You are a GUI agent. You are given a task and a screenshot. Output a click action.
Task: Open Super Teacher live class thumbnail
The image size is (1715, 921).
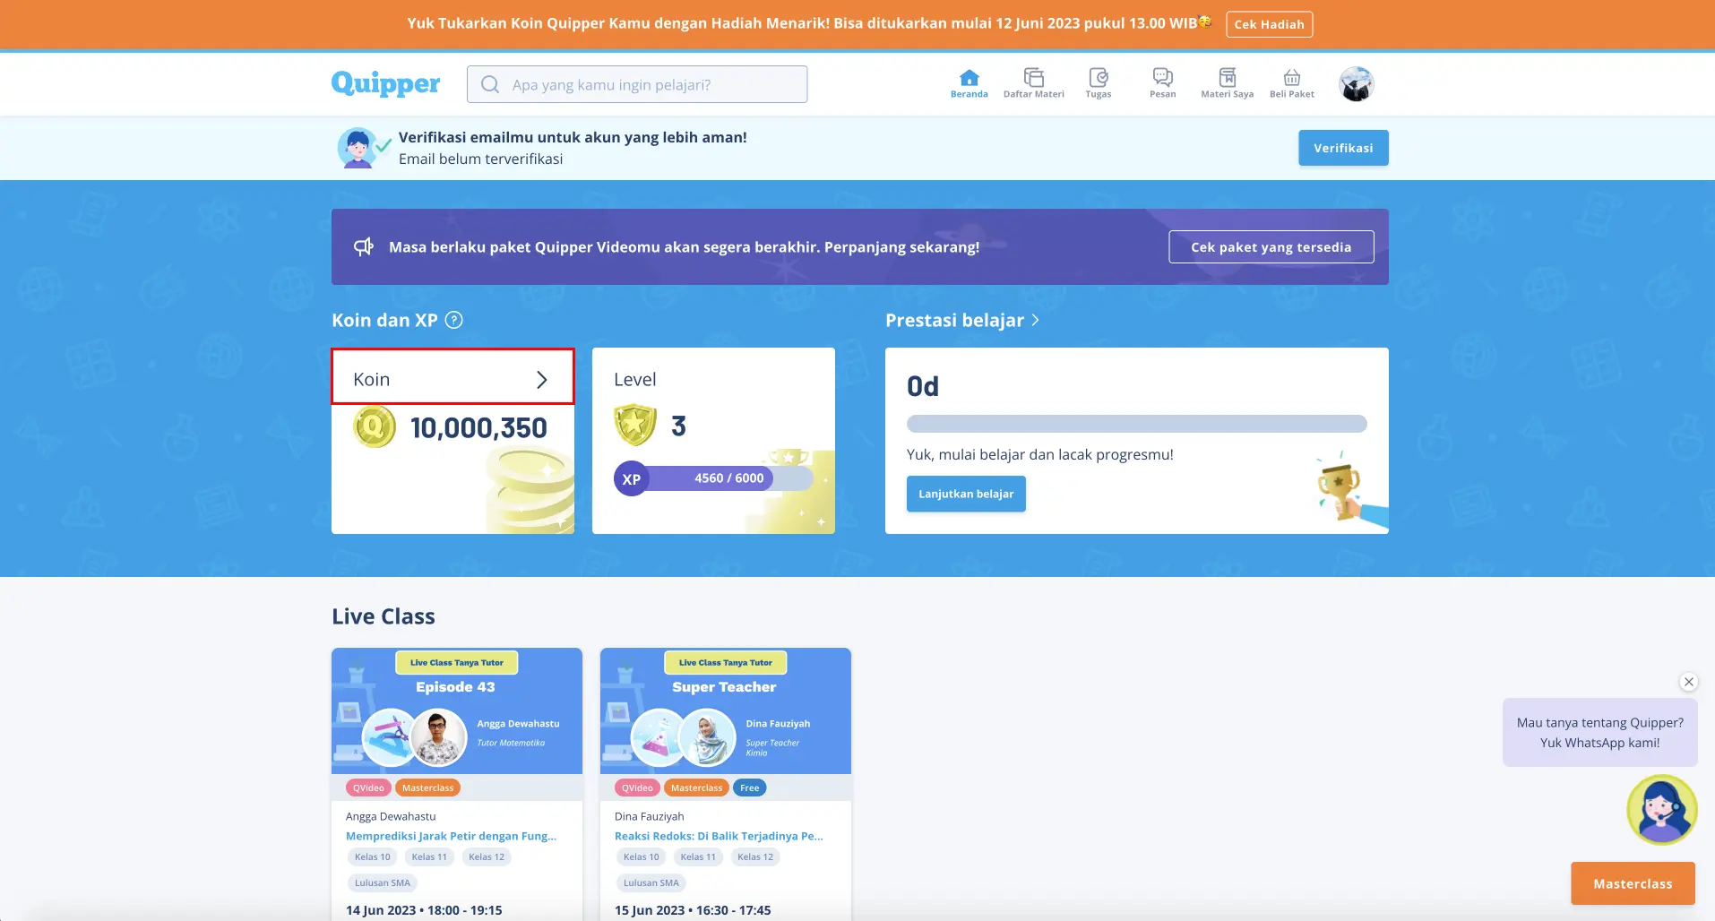click(726, 710)
